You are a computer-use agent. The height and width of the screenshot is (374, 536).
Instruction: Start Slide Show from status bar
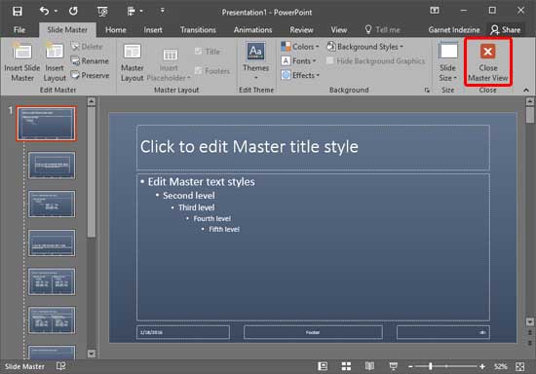[x=393, y=366]
